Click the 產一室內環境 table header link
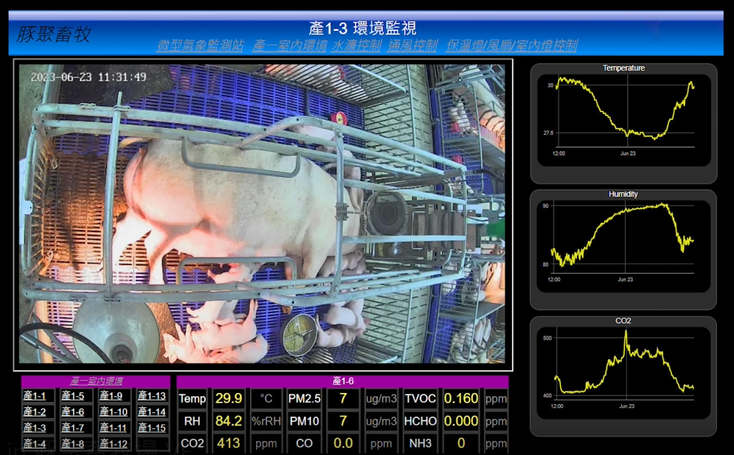 (x=96, y=381)
